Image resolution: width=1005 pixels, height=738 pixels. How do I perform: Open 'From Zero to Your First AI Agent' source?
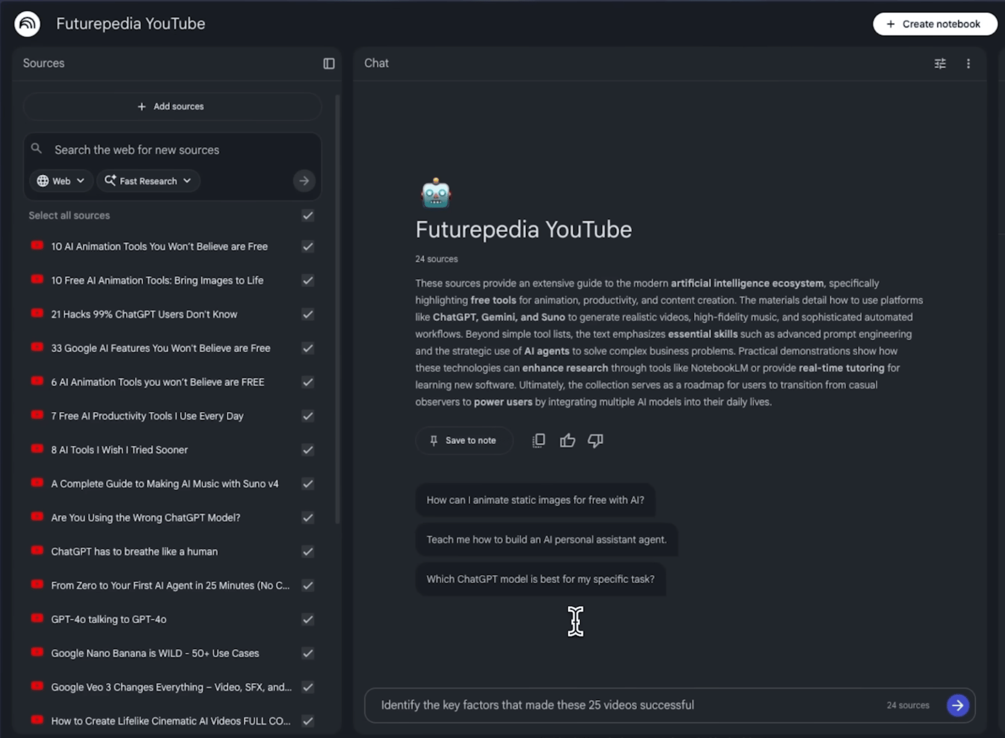[170, 586]
